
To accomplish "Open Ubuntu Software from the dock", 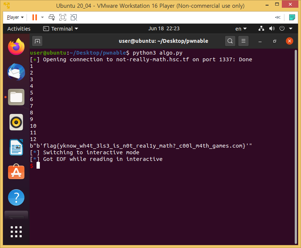I will pos(16,172).
